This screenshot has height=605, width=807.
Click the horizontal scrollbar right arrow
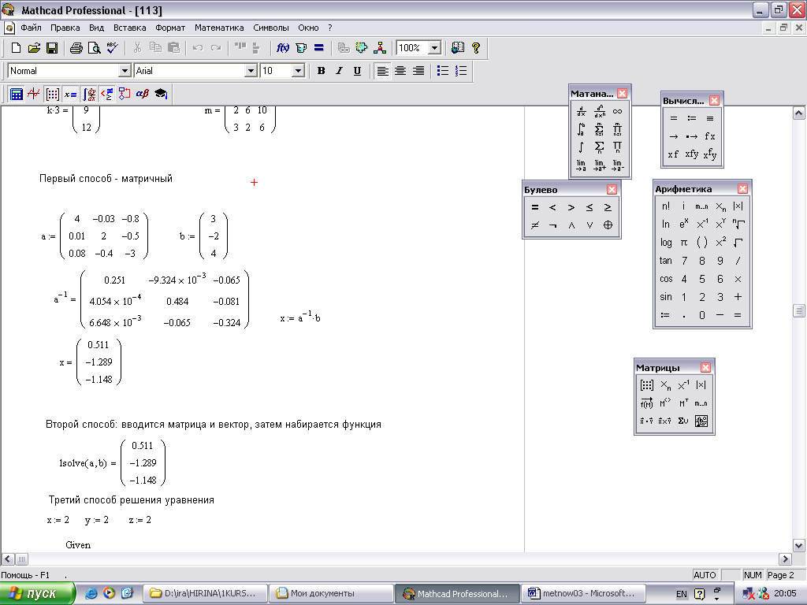pyautogui.click(x=785, y=559)
